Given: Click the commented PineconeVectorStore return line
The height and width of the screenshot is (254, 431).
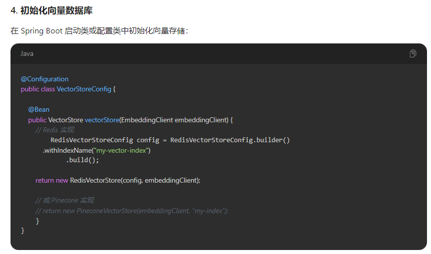Looking at the screenshot, I should coord(132,211).
